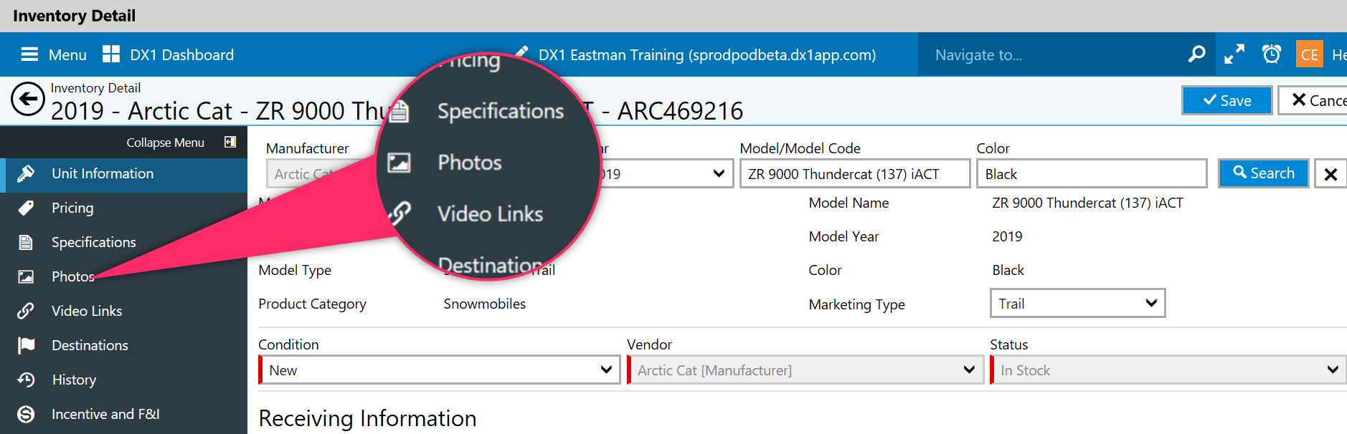1347x434 pixels.
Task: Click Collapse Menu label
Action: coord(166,143)
